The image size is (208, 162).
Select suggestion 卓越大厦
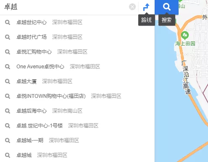point(77,81)
